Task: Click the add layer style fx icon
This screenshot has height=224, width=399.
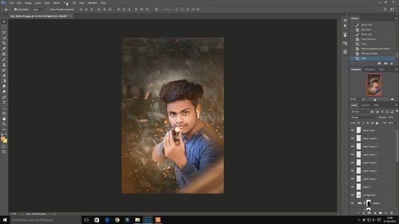Action: coord(363,213)
